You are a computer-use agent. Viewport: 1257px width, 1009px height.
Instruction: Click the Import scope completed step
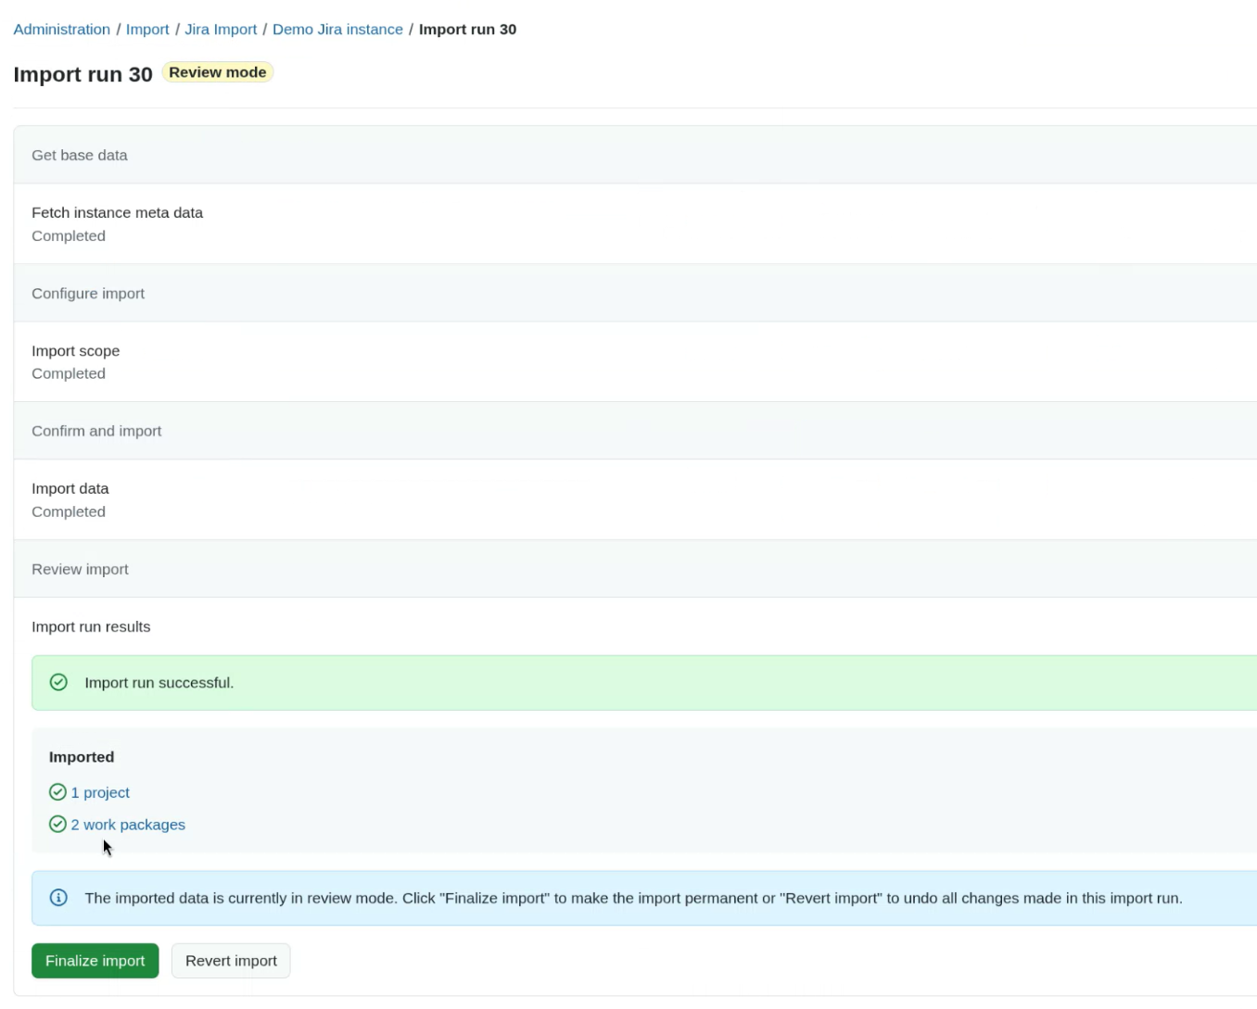[75, 350]
